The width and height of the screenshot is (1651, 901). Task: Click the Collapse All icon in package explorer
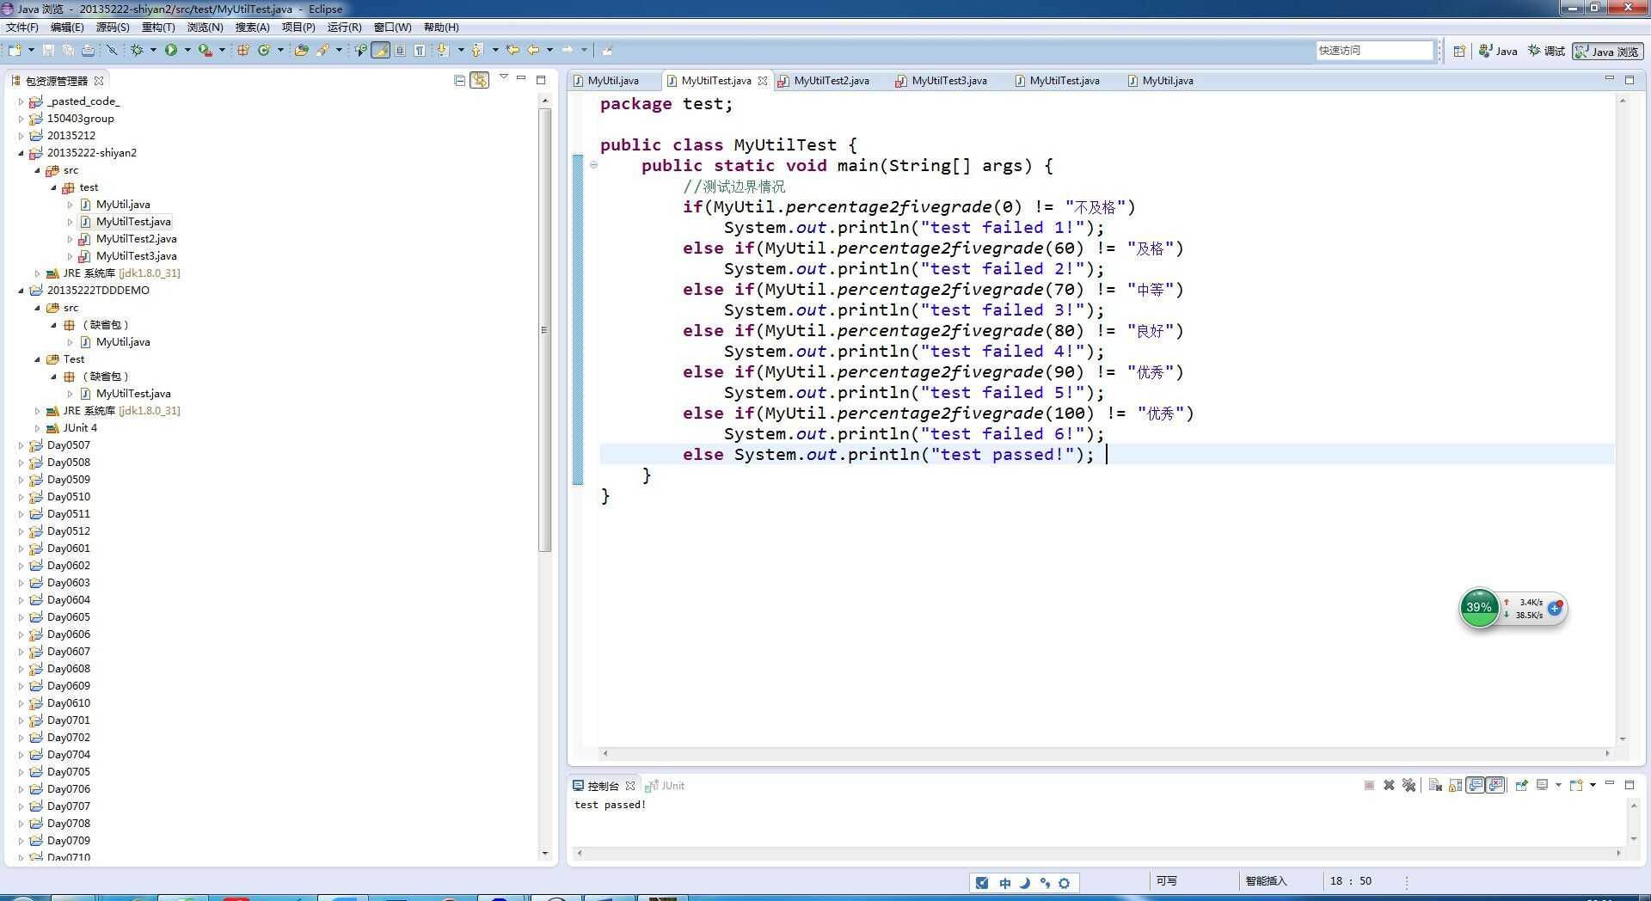click(459, 80)
